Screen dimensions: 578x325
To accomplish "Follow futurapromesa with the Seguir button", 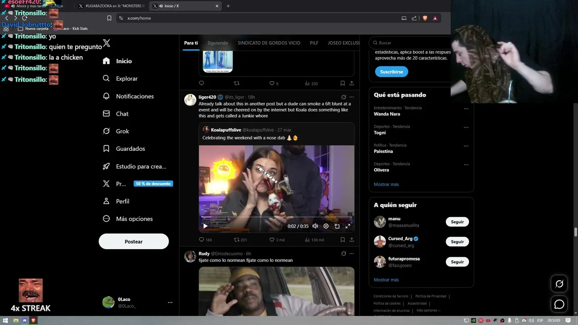I will click(x=457, y=262).
